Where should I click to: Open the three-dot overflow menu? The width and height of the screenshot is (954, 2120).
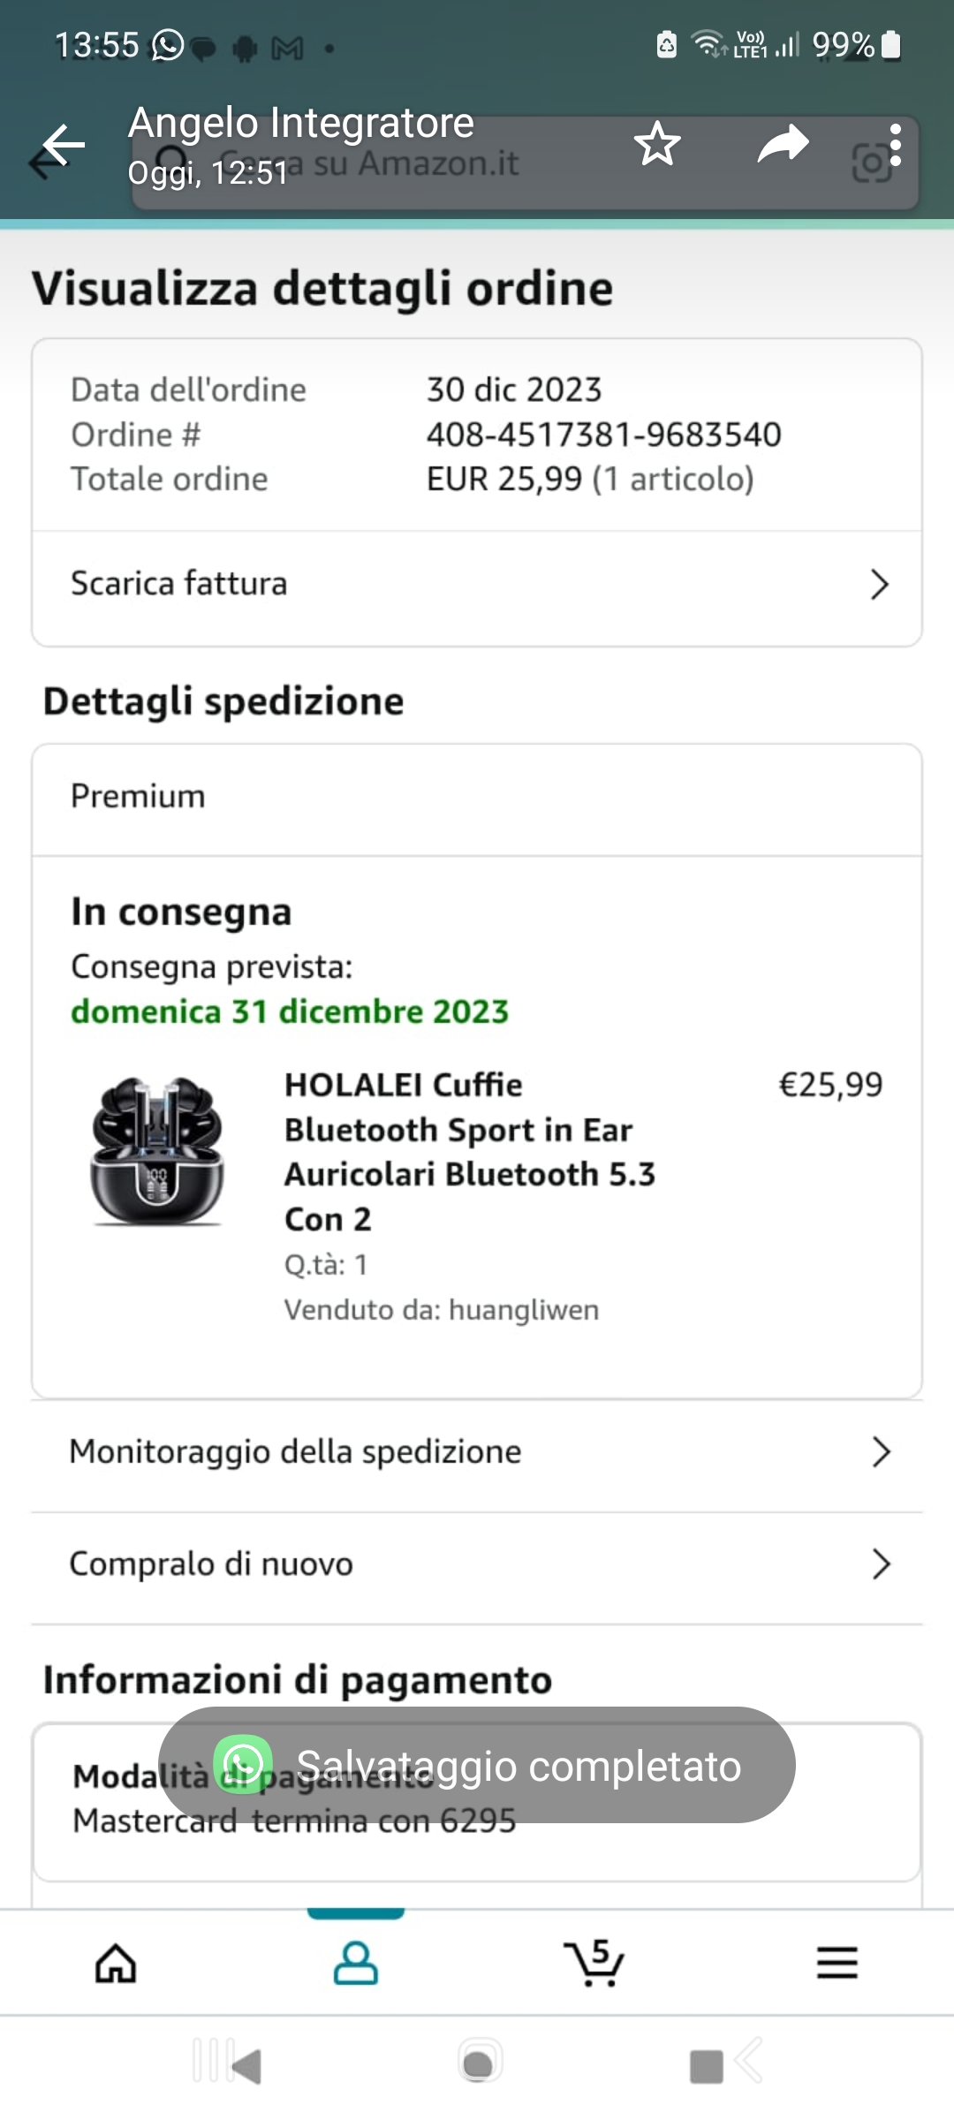tap(896, 145)
